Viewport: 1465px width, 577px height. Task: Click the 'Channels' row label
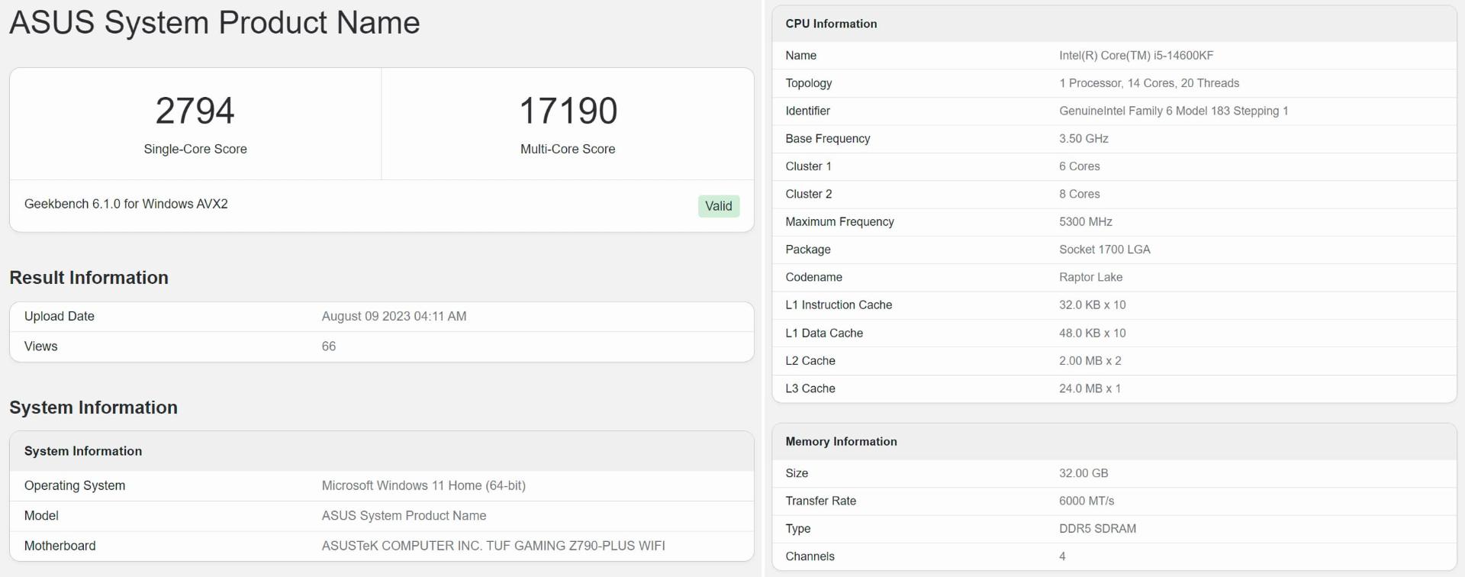[810, 556]
